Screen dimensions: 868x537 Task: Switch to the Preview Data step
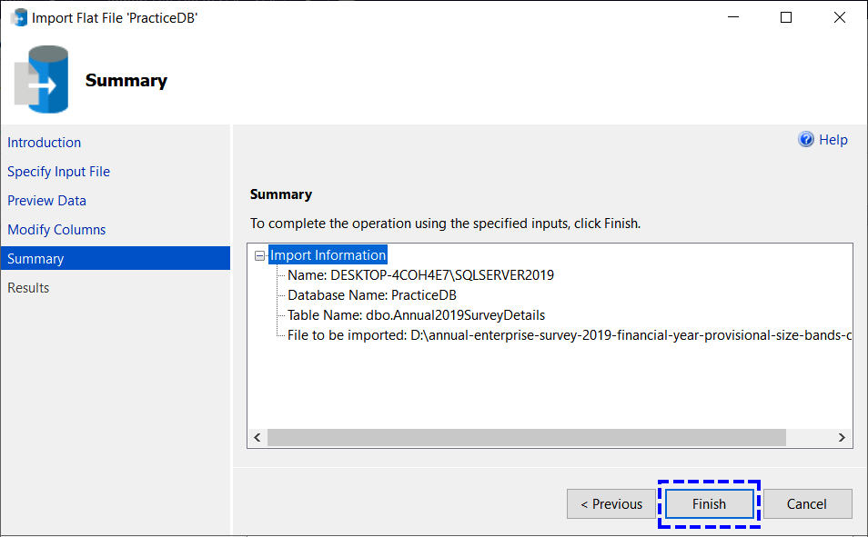(x=46, y=200)
